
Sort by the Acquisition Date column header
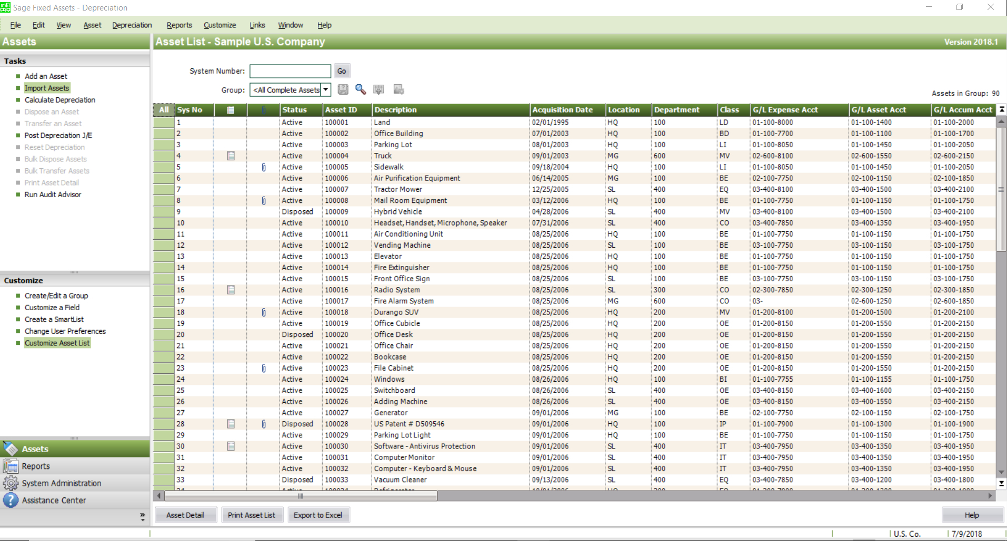click(567, 110)
